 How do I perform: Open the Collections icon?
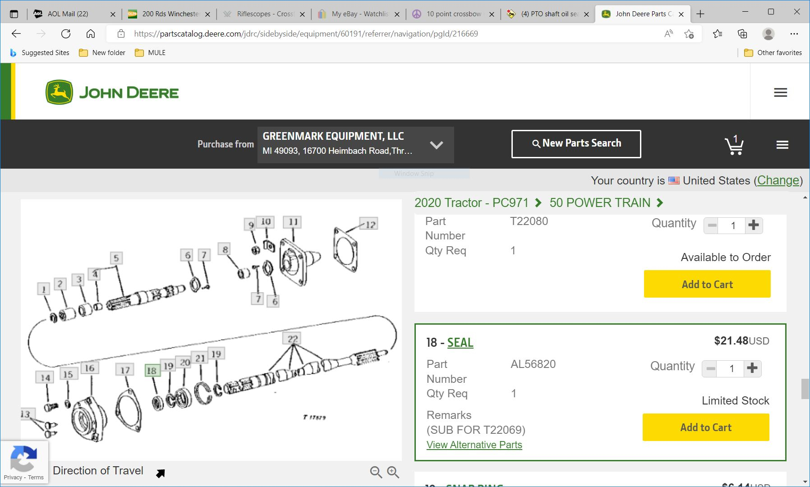(742, 33)
